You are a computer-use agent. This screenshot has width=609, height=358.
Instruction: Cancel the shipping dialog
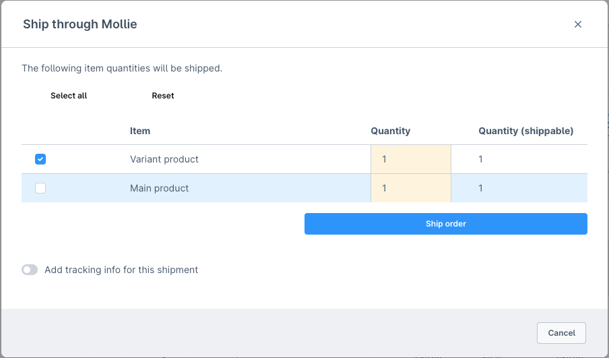[x=561, y=332]
